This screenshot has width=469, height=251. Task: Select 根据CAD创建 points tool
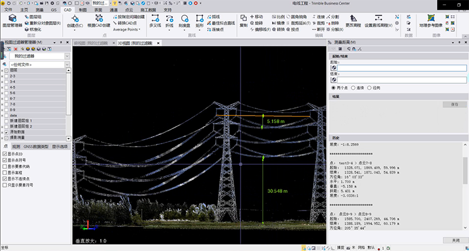point(99,21)
